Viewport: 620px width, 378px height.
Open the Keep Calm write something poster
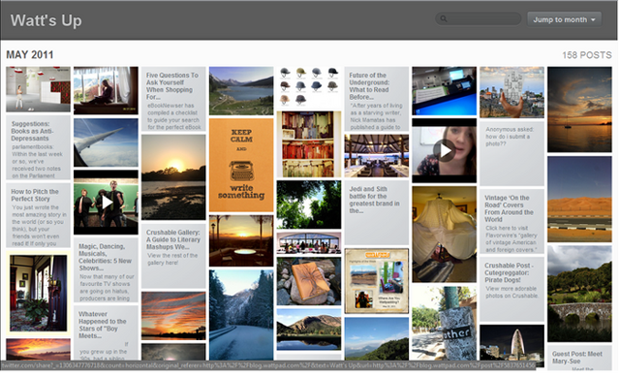pos(241,165)
